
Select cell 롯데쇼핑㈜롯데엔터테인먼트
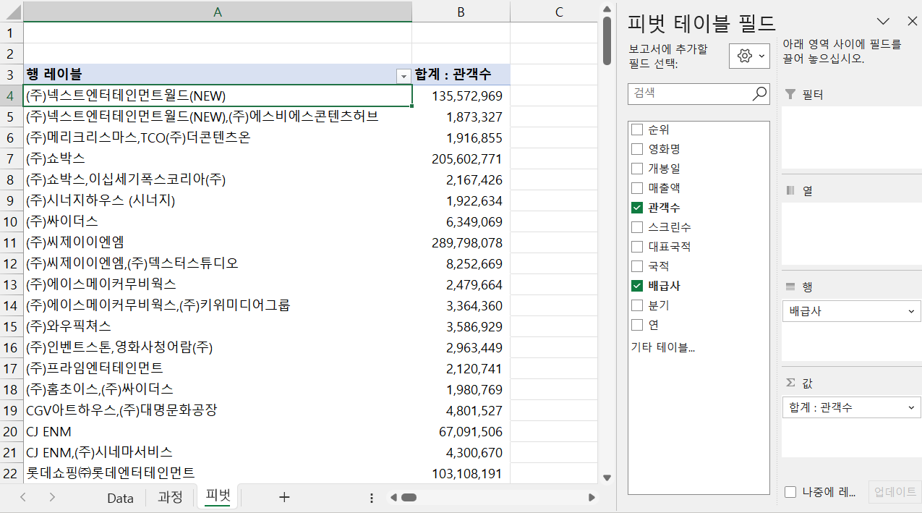point(218,473)
